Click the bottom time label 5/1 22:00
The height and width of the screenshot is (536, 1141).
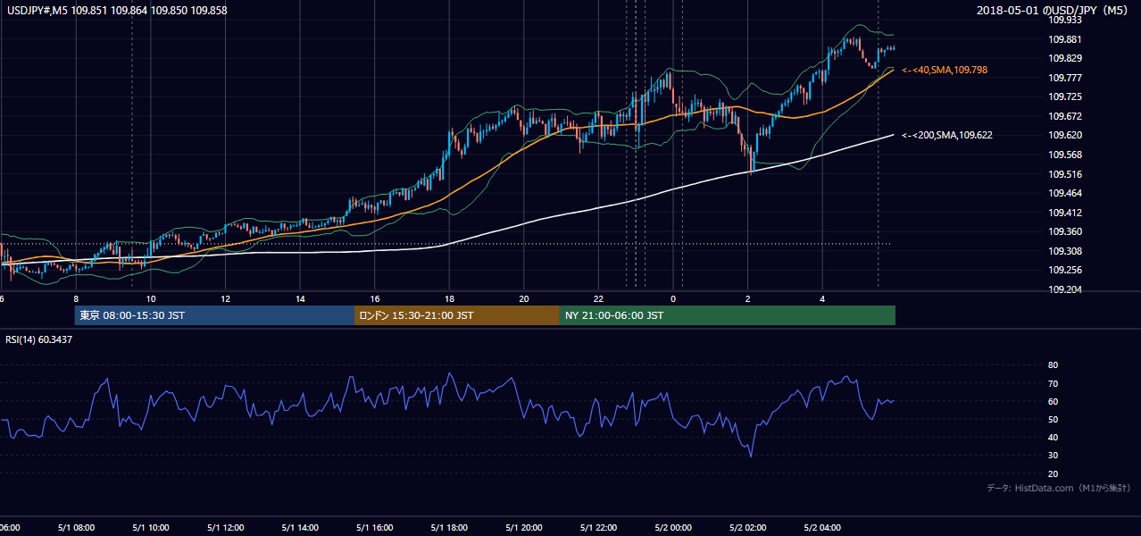click(599, 528)
